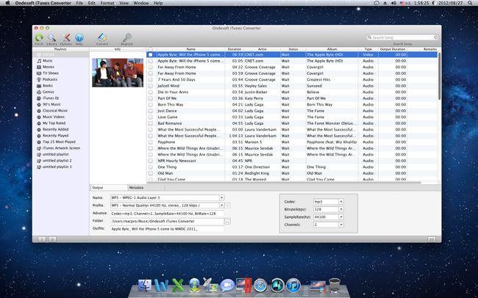The height and width of the screenshot is (298, 478).
Task: Open the output format Name dropdown
Action: (221, 198)
